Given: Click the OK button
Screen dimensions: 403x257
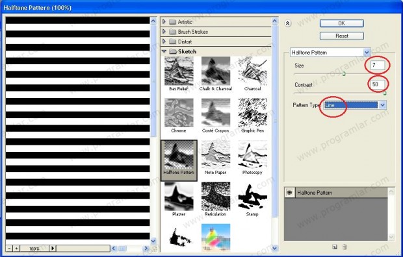Looking at the screenshot, I should click(x=341, y=23).
